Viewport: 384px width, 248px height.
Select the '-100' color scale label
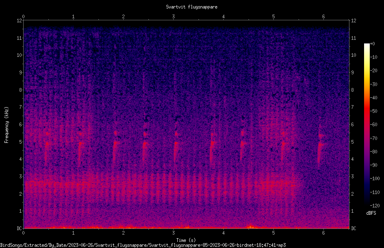[375, 179]
